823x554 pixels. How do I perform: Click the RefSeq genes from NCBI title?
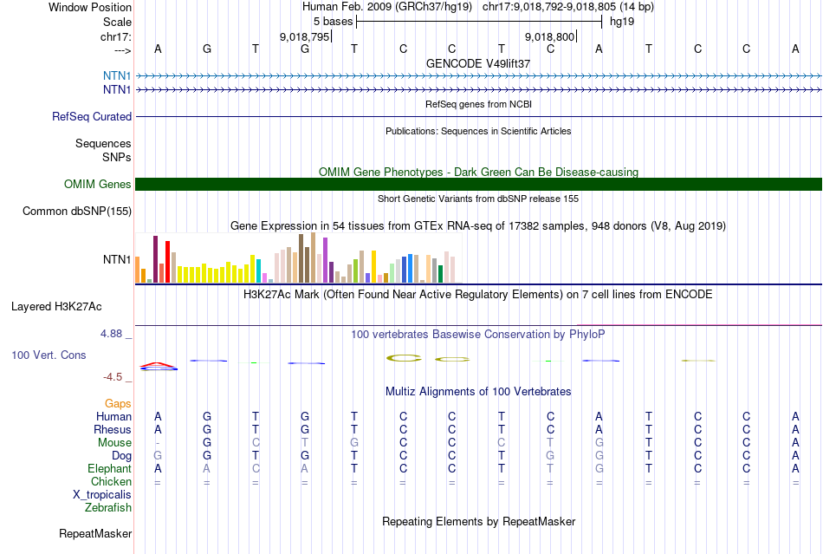point(478,105)
